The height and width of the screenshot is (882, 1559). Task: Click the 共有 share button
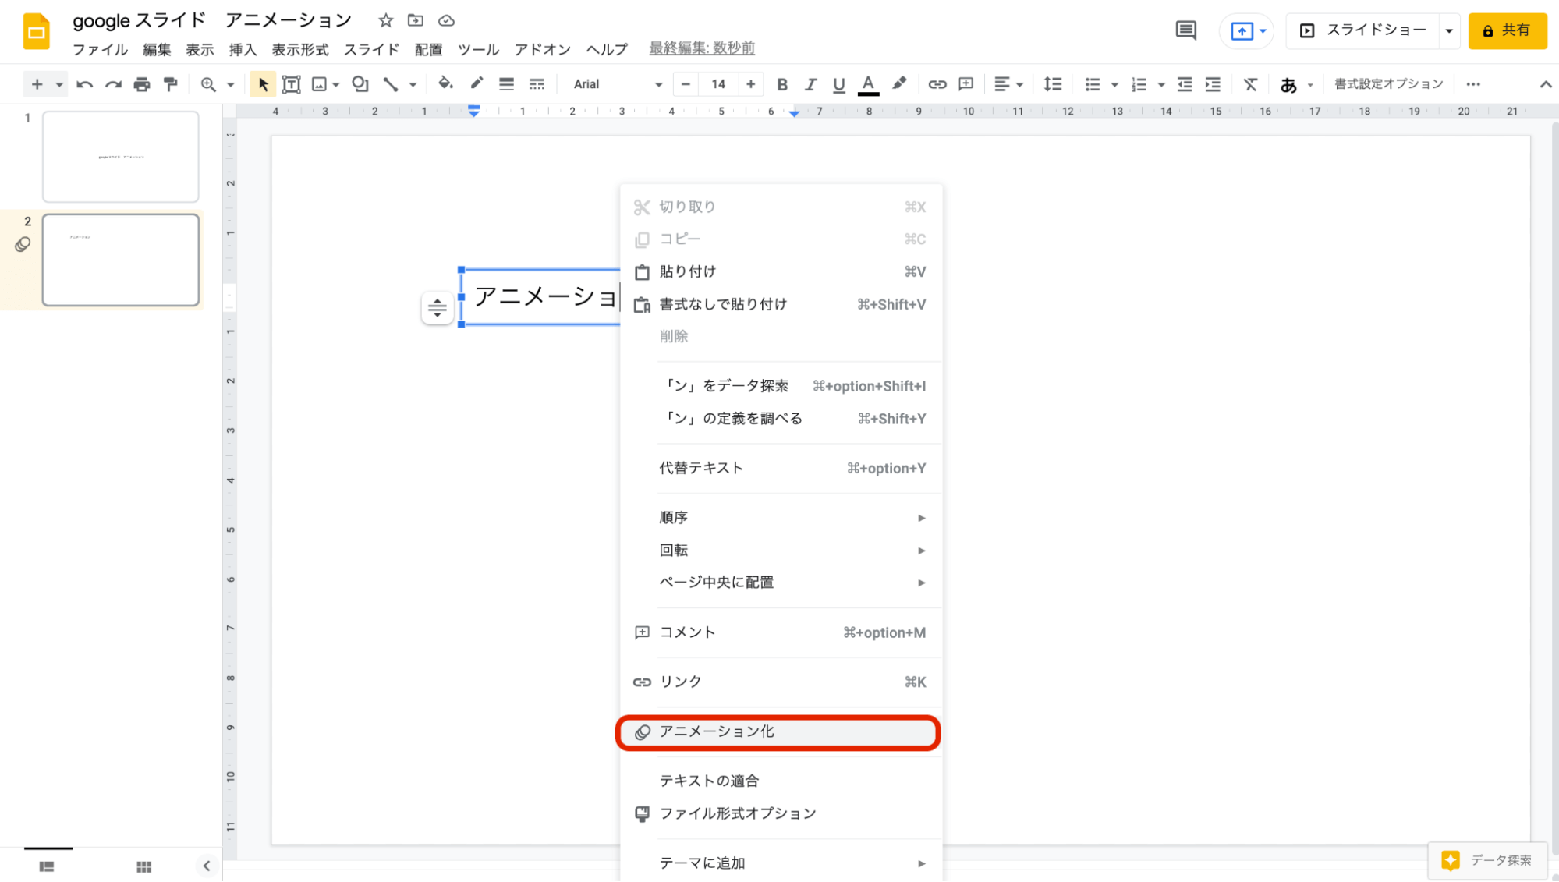coord(1507,30)
